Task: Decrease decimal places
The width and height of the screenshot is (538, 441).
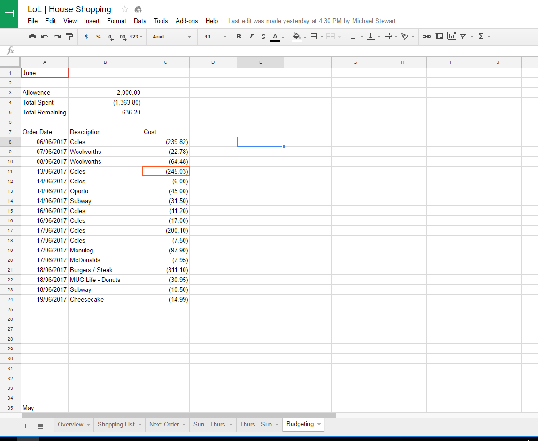Action: [110, 37]
